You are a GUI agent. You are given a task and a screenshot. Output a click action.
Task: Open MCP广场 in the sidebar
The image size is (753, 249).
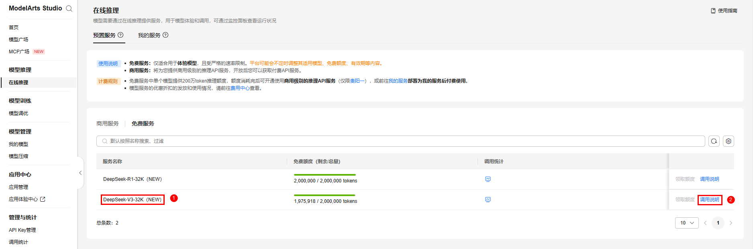click(19, 51)
